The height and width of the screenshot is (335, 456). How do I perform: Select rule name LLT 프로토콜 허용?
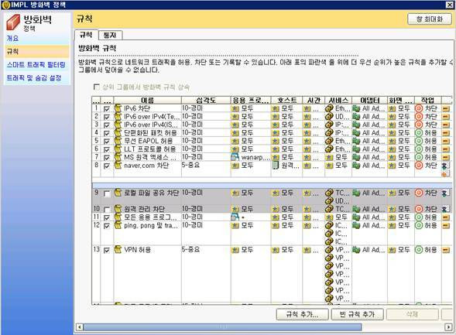click(149, 149)
